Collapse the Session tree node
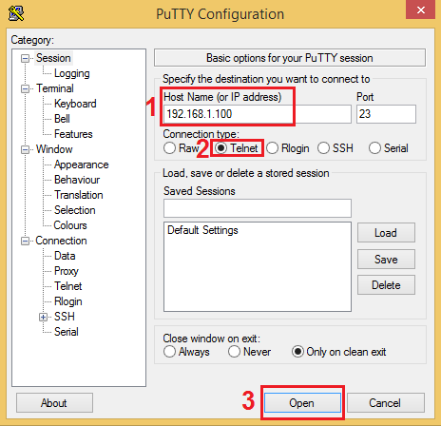The width and height of the screenshot is (441, 426). (25, 58)
